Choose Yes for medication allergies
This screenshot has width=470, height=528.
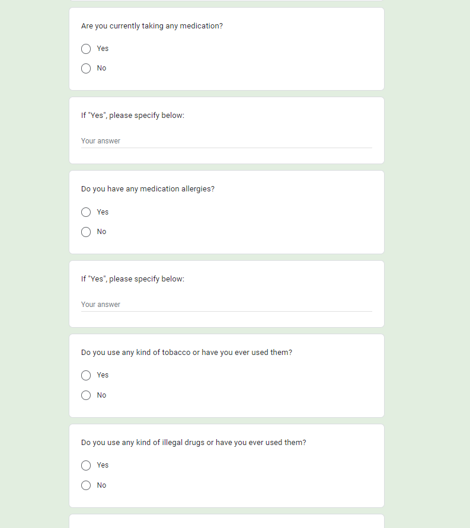(x=86, y=212)
